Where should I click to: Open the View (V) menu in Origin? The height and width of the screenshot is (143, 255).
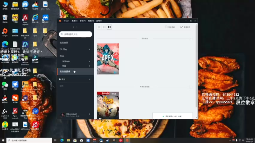point(91,21)
